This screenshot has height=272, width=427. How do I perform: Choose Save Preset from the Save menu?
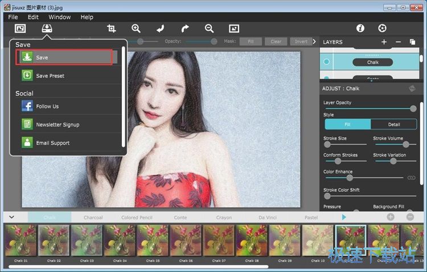[50, 76]
